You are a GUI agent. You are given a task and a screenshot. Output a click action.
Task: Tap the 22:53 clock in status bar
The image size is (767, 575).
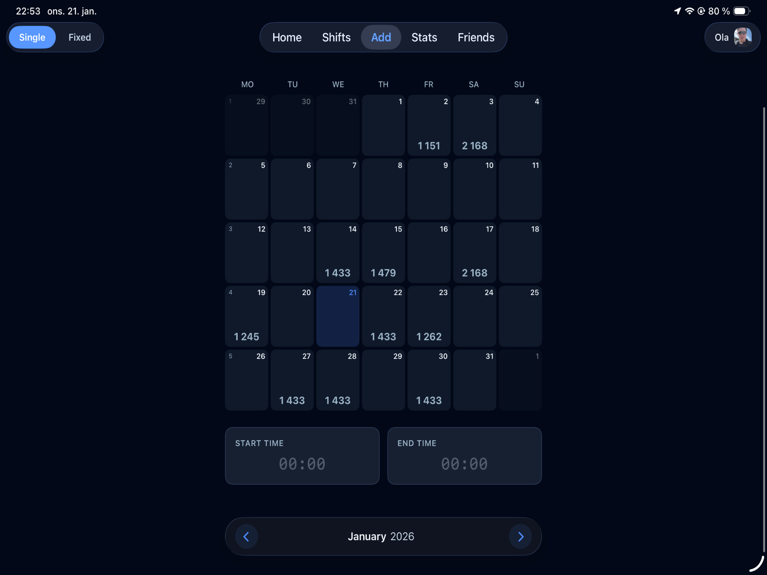[x=28, y=11]
